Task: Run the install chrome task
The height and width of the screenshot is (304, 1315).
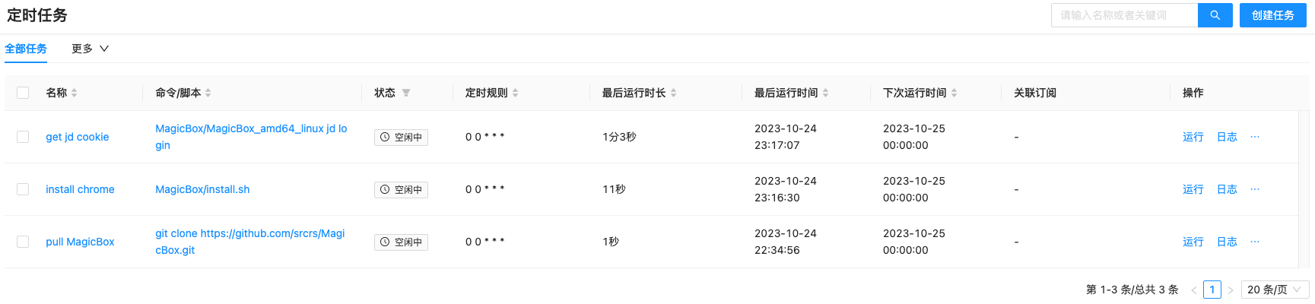Action: 1193,189
